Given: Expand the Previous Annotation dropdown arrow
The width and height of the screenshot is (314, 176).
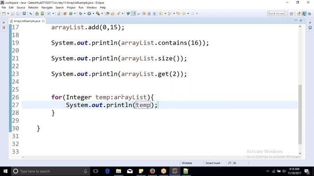Looking at the screenshot, I should point(174,14).
